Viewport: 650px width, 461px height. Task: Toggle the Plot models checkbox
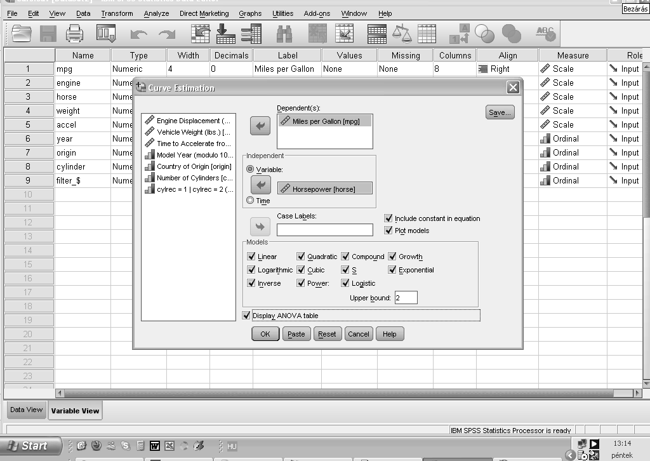pyautogui.click(x=388, y=230)
